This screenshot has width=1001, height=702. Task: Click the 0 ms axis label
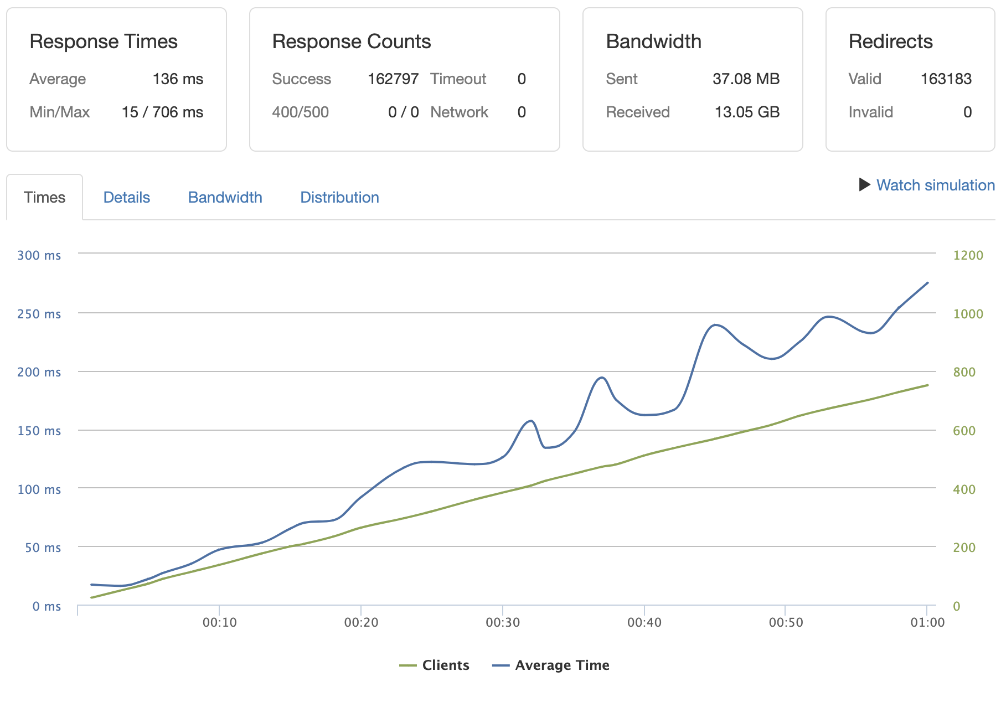click(47, 606)
